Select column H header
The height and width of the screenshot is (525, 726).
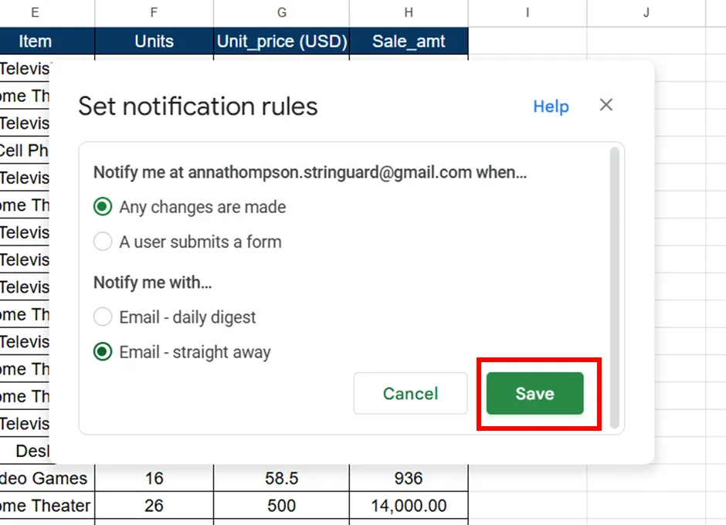409,12
